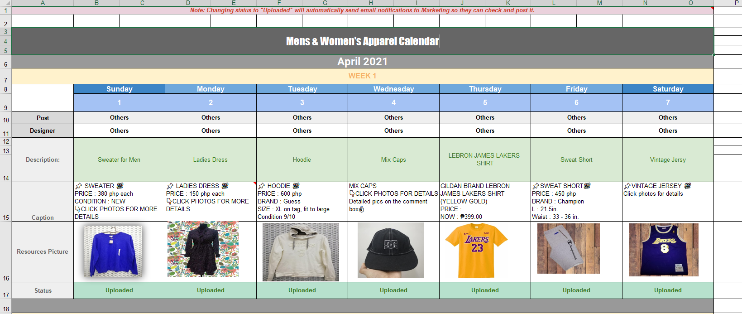The width and height of the screenshot is (742, 314).
Task: Click LEBRON JAMES LAKERS SHIRT description cell
Action: pyautogui.click(x=485, y=159)
